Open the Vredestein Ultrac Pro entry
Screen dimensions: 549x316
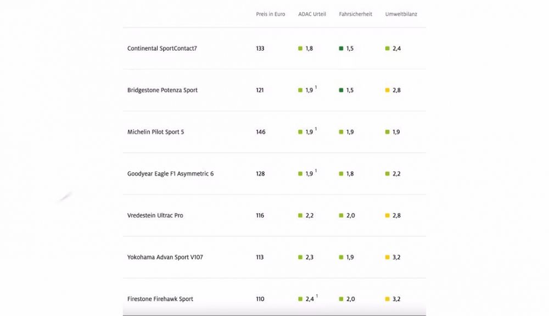tap(274, 215)
